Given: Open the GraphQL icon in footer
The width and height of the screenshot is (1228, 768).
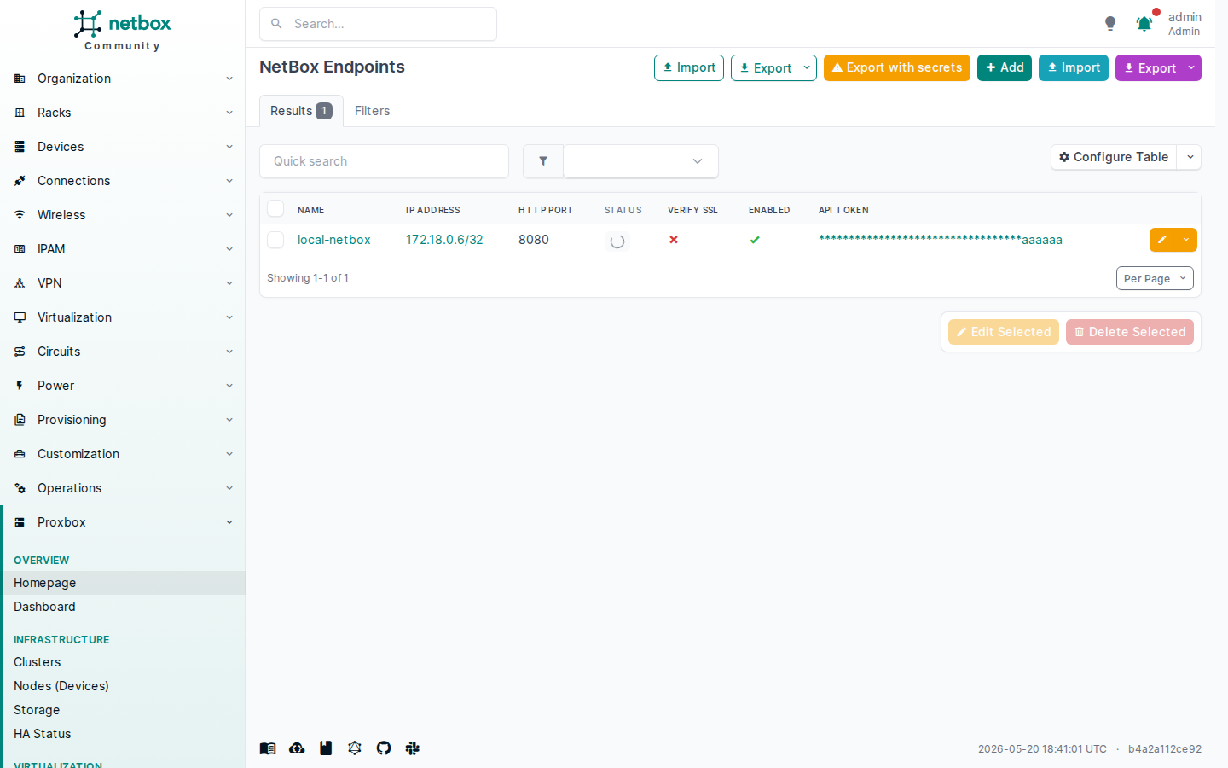Looking at the screenshot, I should click(x=355, y=748).
